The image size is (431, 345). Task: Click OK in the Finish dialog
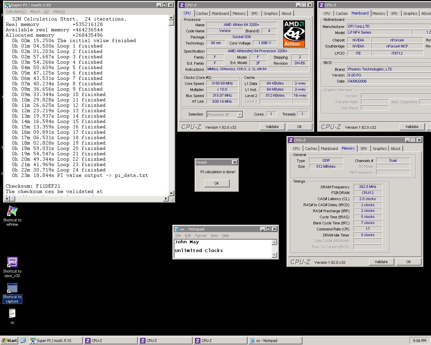[217, 183]
